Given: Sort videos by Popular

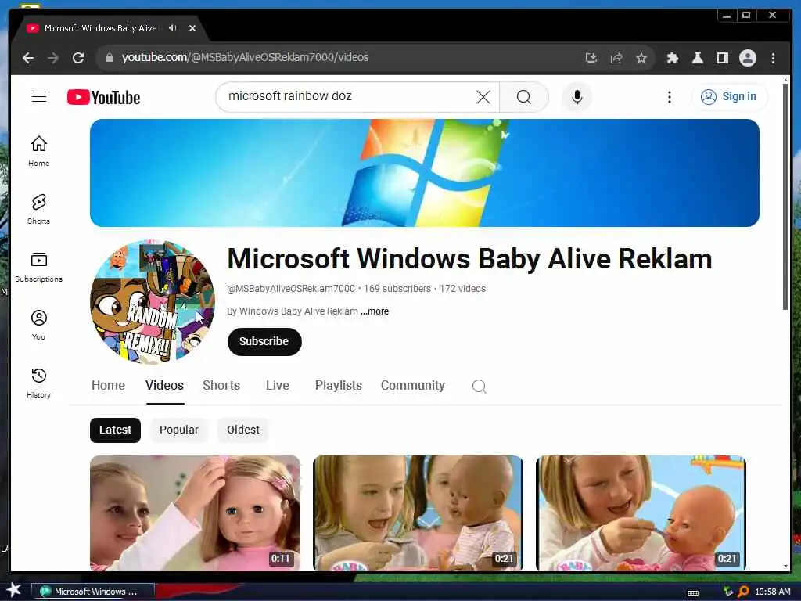Looking at the screenshot, I should point(179,430).
